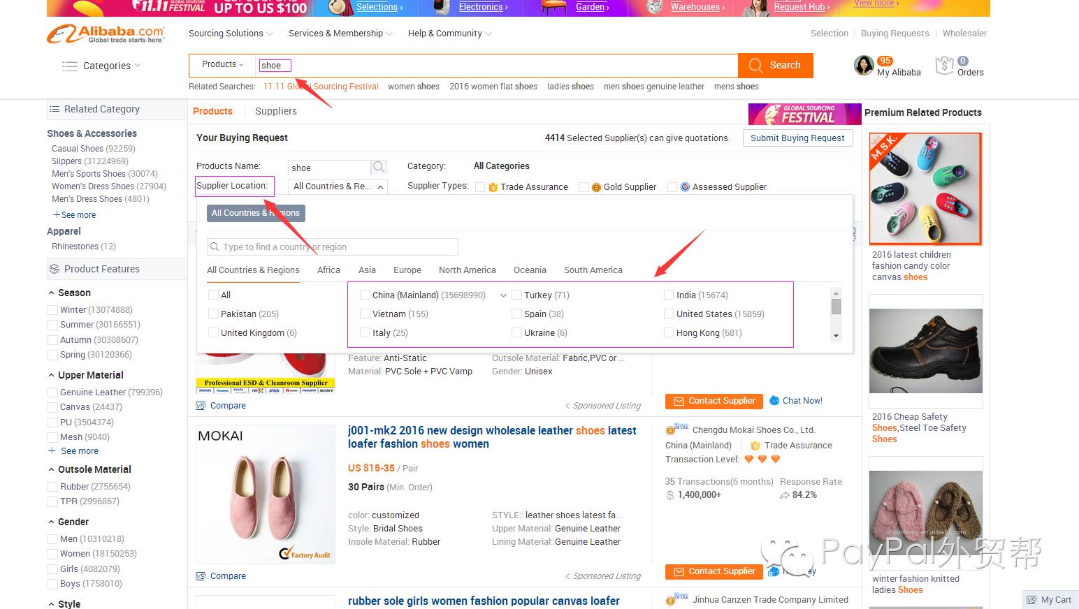Viewport: 1079px width, 609px height.
Task: Select the Genuine Leather upper material filter
Action: point(52,392)
